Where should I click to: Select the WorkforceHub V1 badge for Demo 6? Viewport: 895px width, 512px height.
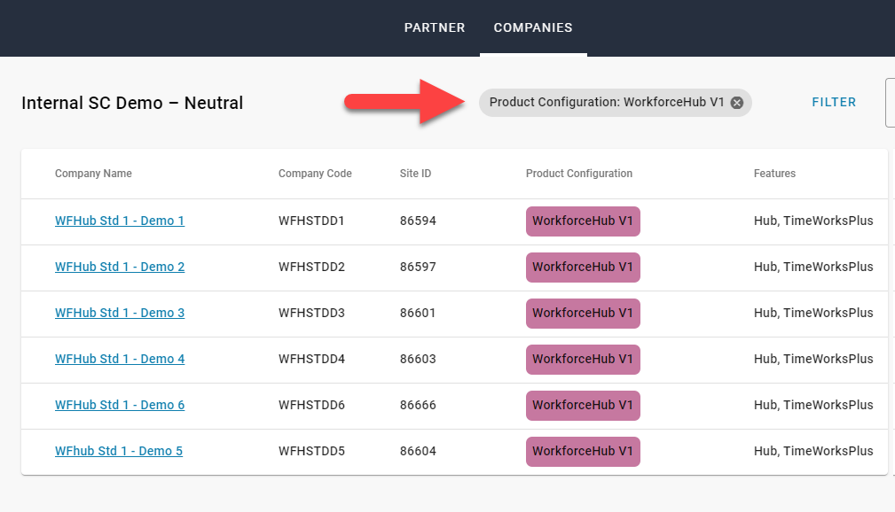tap(583, 405)
